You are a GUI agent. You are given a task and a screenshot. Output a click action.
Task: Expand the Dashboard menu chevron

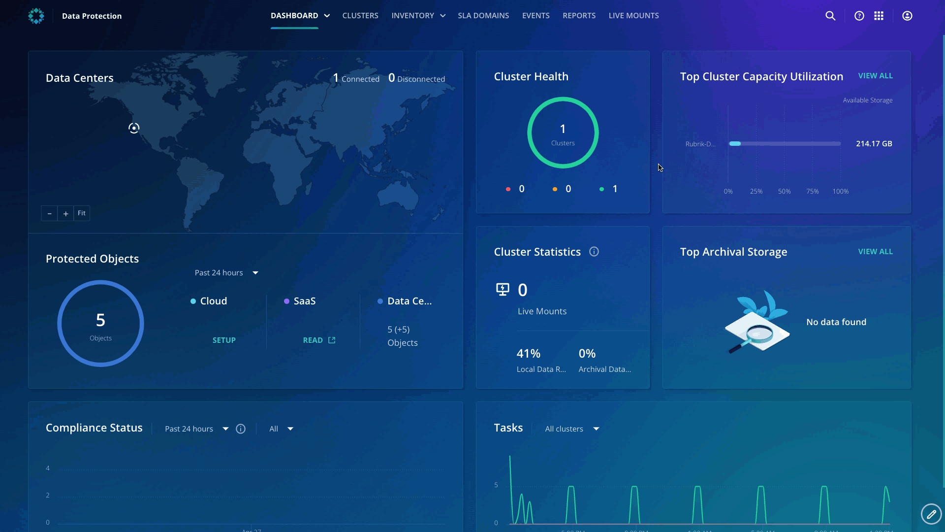coord(327,16)
